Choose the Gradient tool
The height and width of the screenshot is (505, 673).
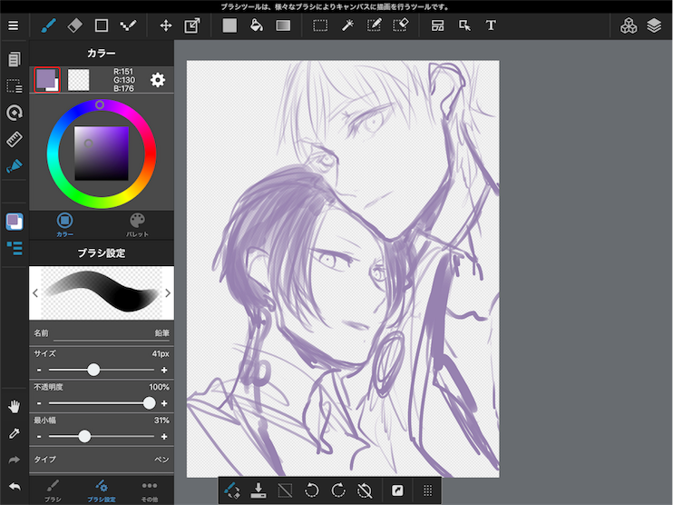[283, 25]
